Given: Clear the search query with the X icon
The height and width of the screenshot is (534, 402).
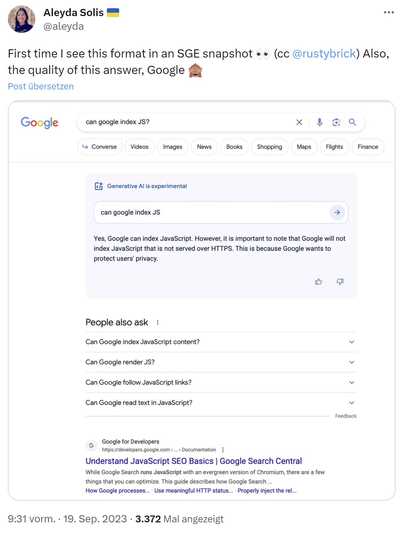Looking at the screenshot, I should coord(299,122).
